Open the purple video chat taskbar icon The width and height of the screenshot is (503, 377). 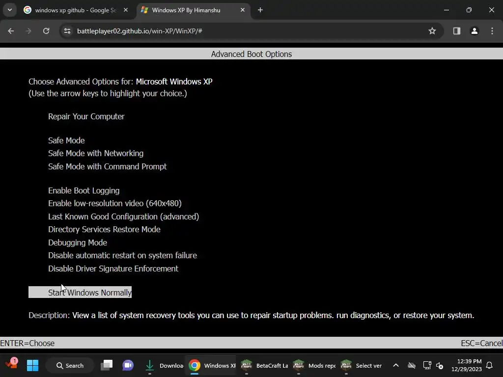(128, 365)
